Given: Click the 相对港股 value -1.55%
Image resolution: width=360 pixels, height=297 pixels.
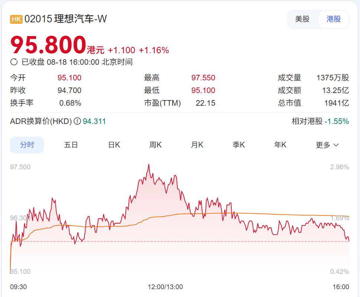Looking at the screenshot, I should coord(337,121).
